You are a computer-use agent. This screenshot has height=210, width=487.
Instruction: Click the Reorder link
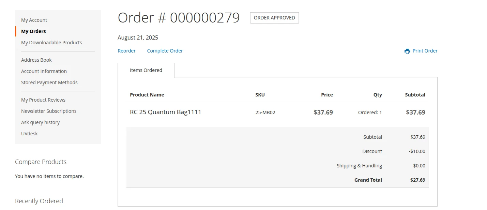(126, 51)
